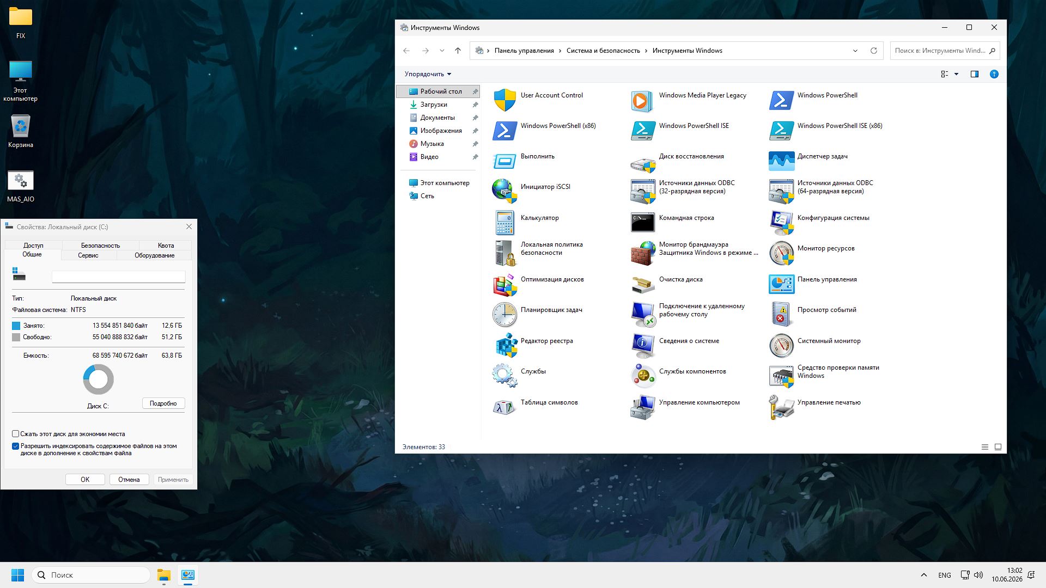
Task: Switch to the Доступ tab
Action: point(33,246)
